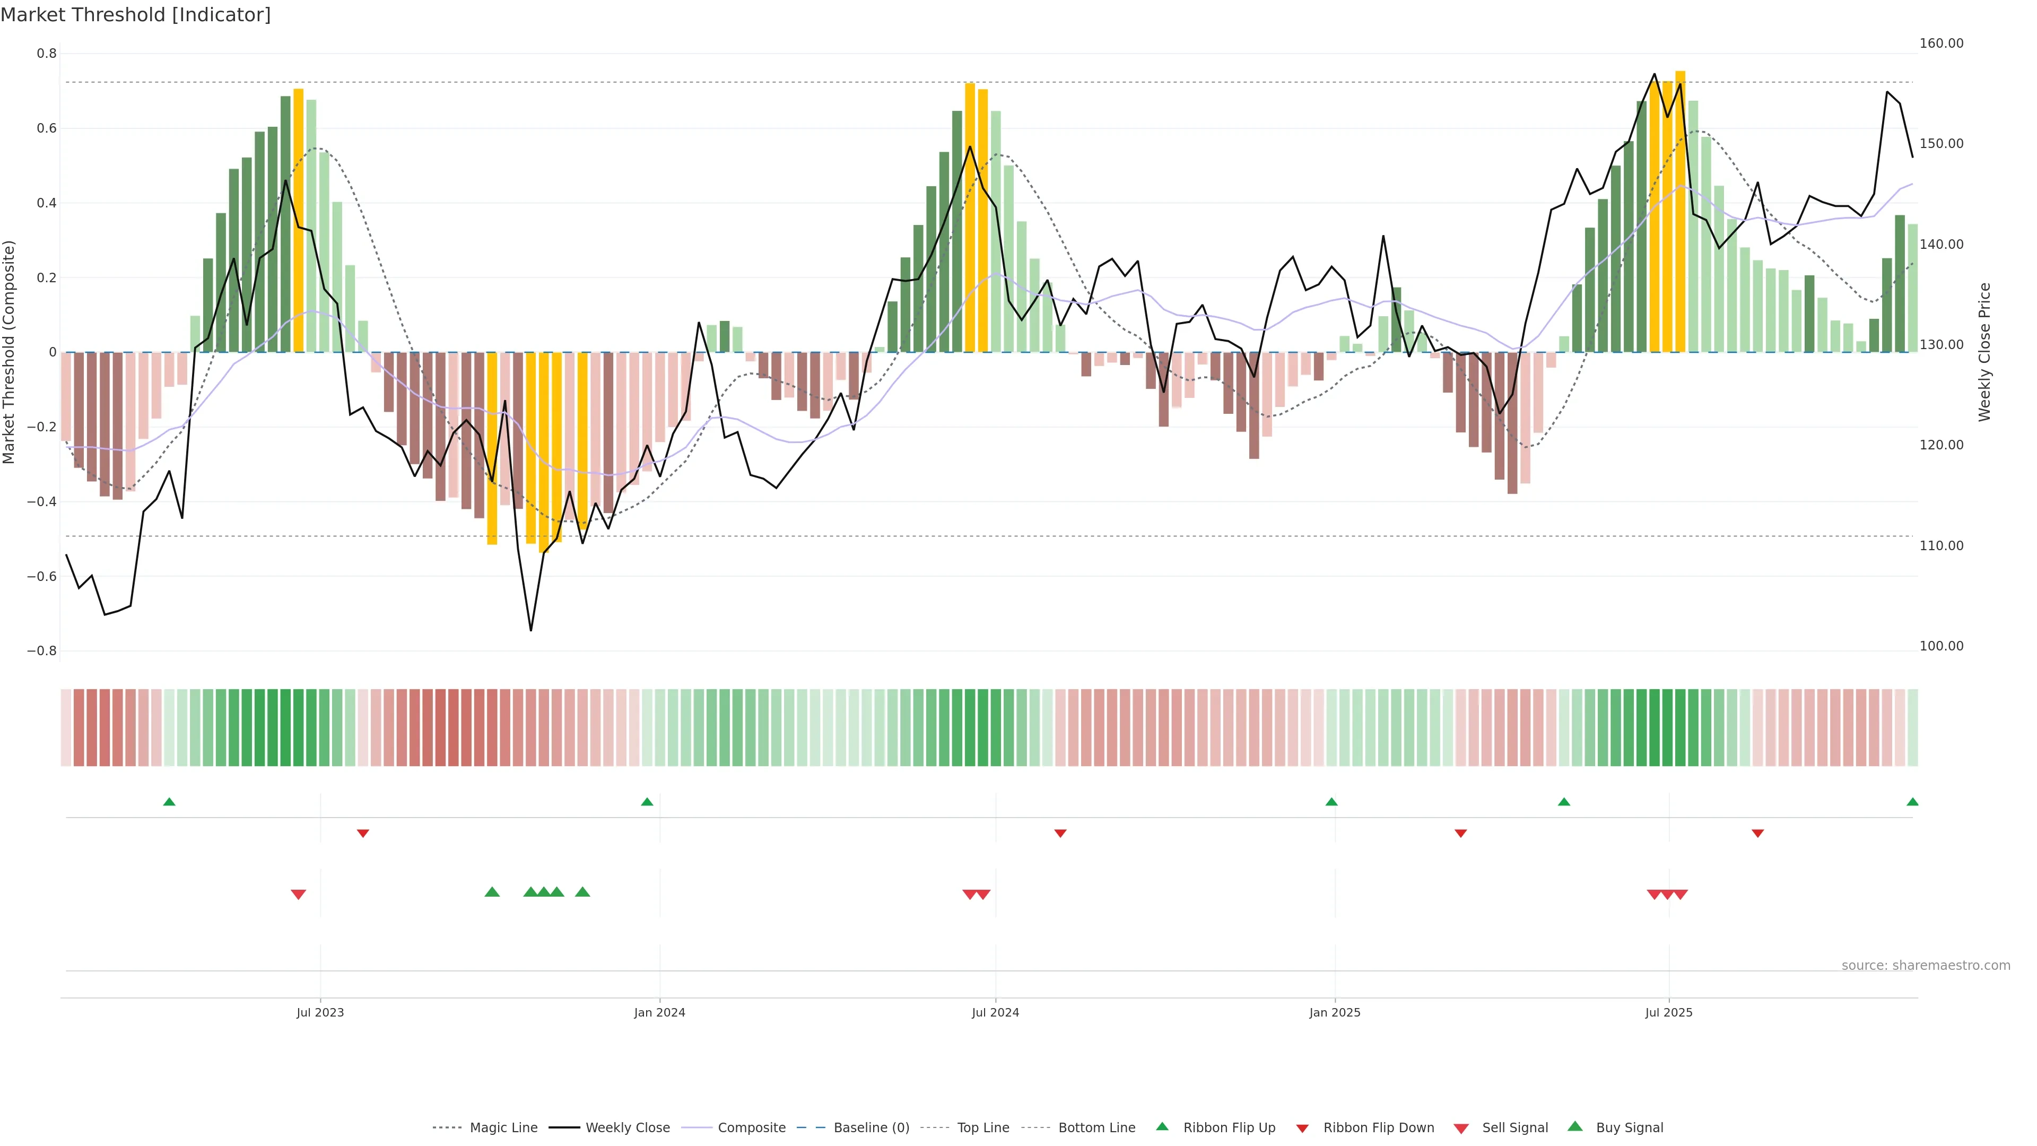Click the Market Threshold [Indicator] title
The width and height of the screenshot is (2037, 1146).
pos(135,15)
